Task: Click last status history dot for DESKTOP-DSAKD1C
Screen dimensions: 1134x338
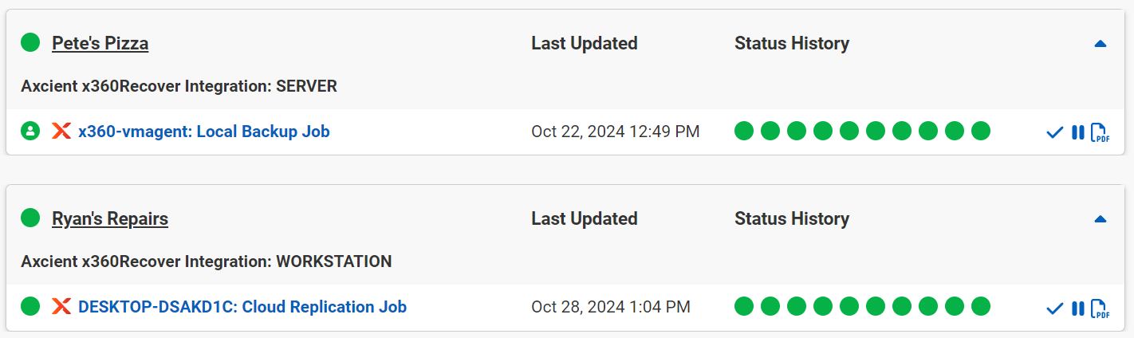Action: pos(981,306)
